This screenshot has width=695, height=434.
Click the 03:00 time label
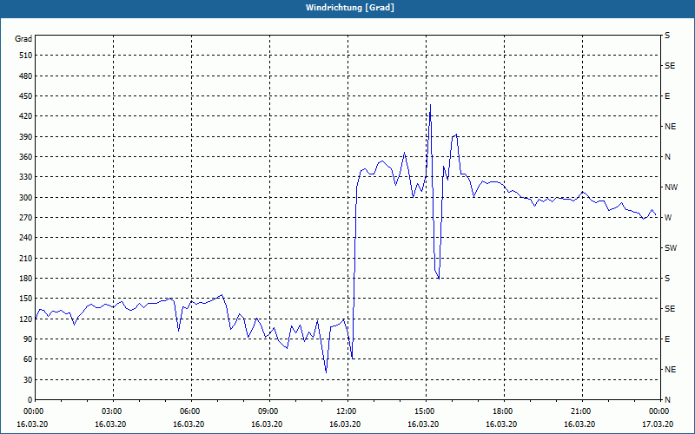114,411
